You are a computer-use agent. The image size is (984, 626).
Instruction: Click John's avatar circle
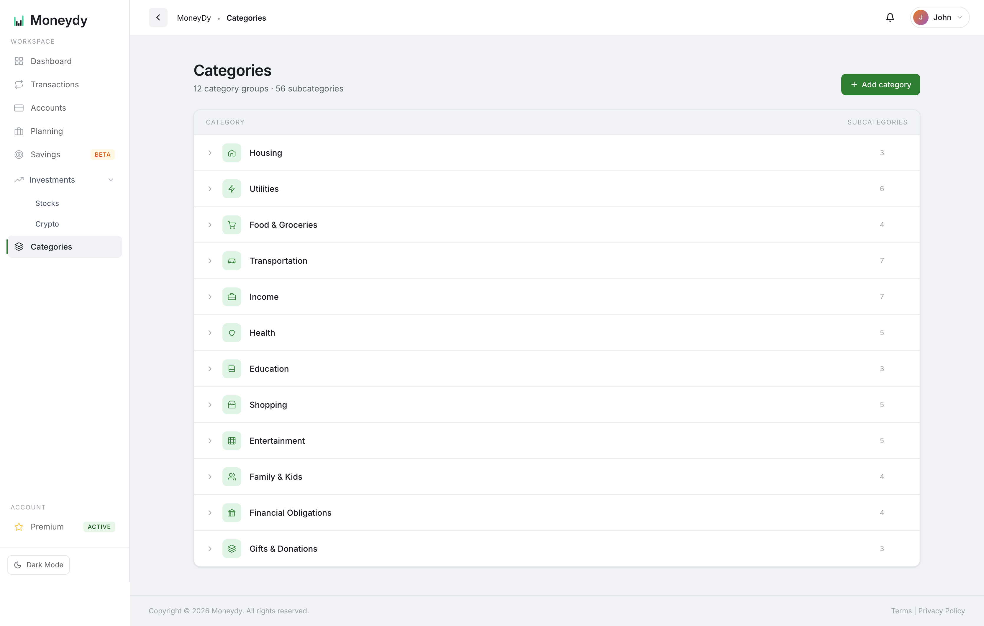click(x=921, y=18)
